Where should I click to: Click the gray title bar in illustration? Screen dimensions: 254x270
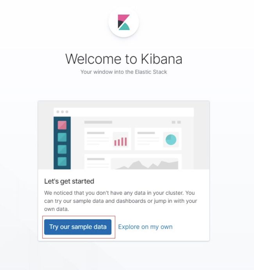click(x=98, y=122)
